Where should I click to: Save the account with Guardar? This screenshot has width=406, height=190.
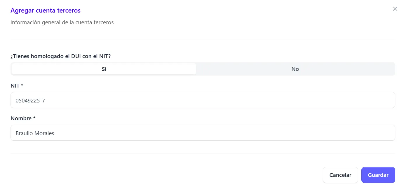point(378,175)
